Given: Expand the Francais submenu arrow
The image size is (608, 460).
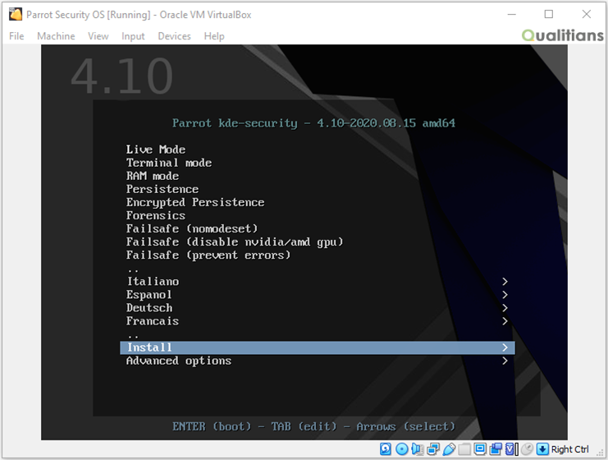Looking at the screenshot, I should tap(505, 321).
